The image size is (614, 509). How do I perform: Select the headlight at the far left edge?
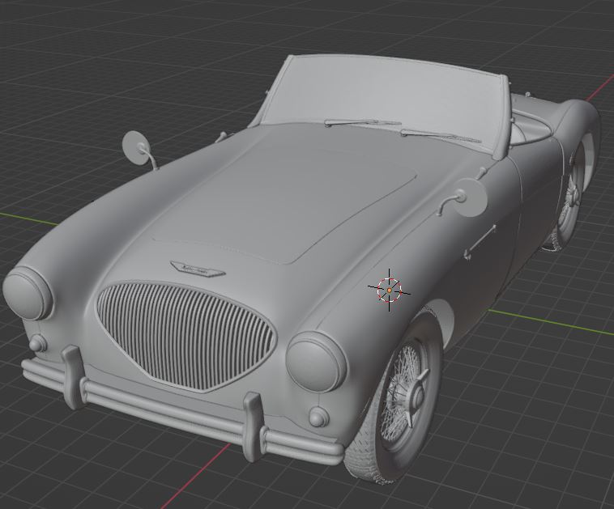pyautogui.click(x=28, y=293)
